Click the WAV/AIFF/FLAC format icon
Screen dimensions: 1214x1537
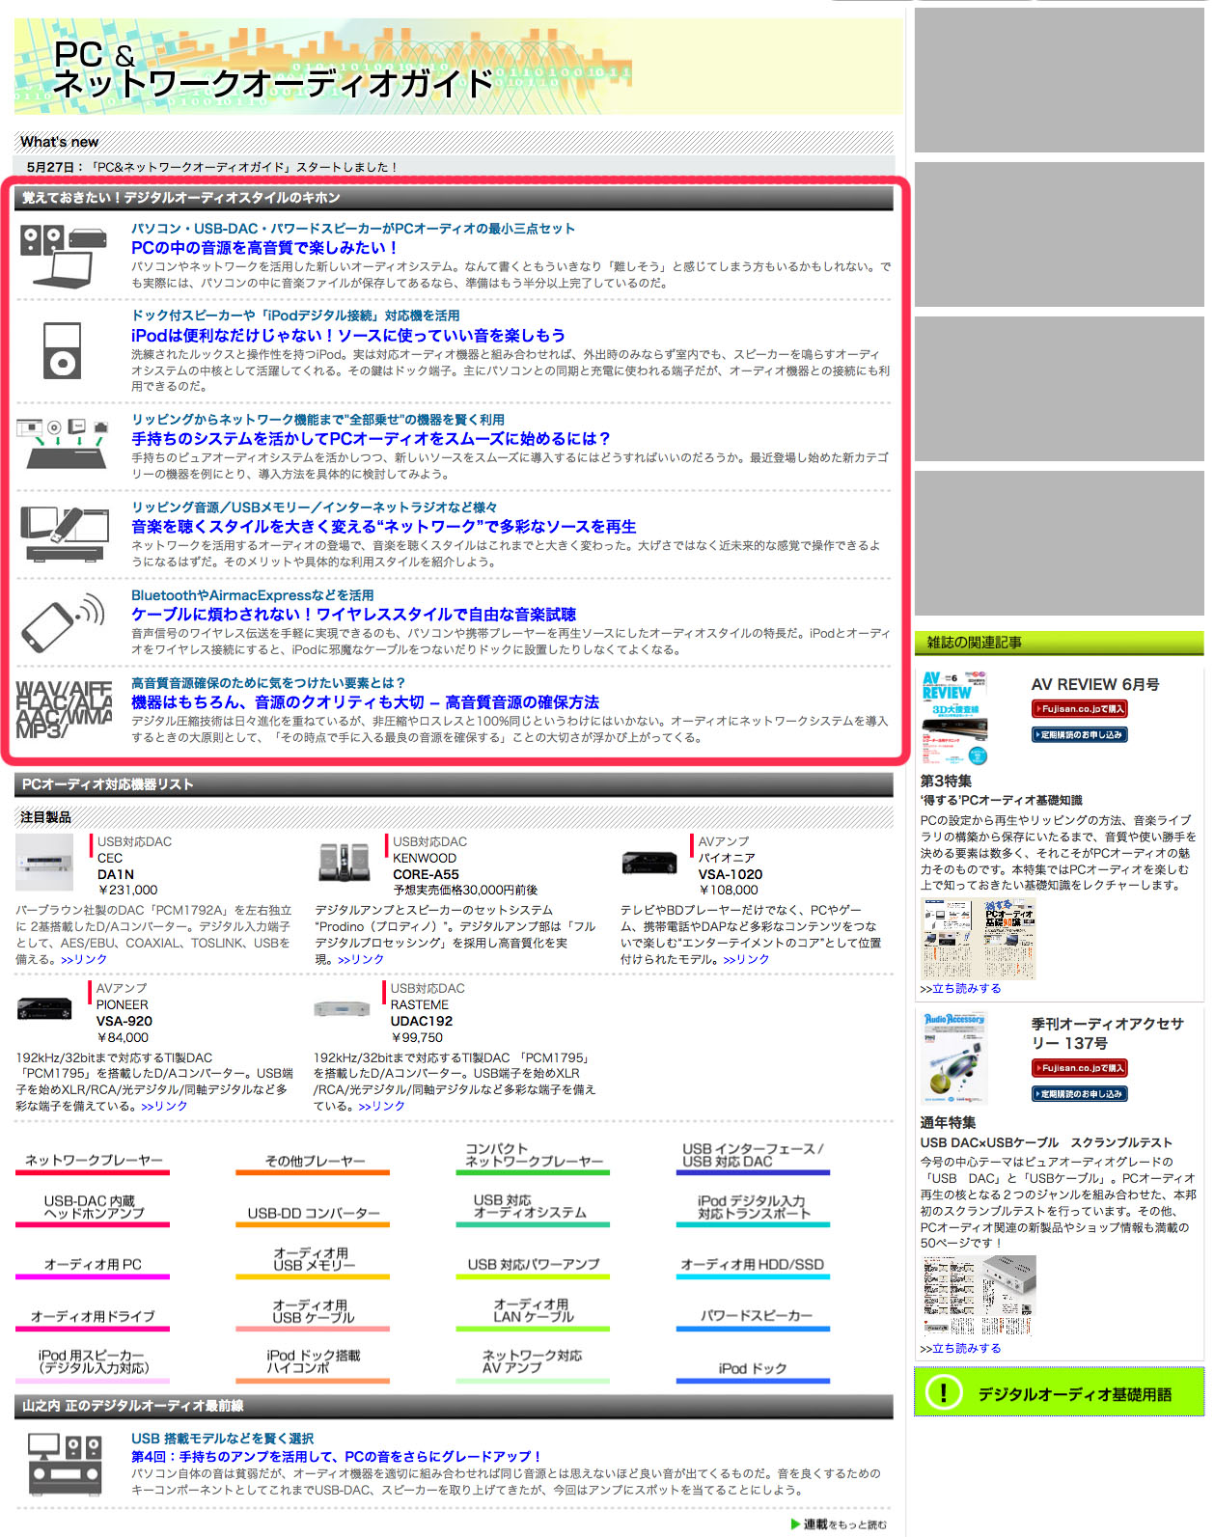click(x=64, y=710)
